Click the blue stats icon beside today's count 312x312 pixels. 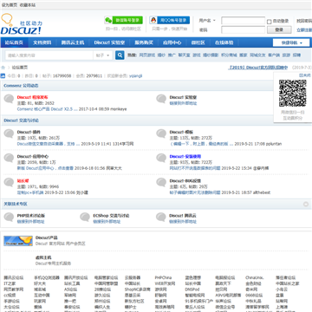point(3,76)
